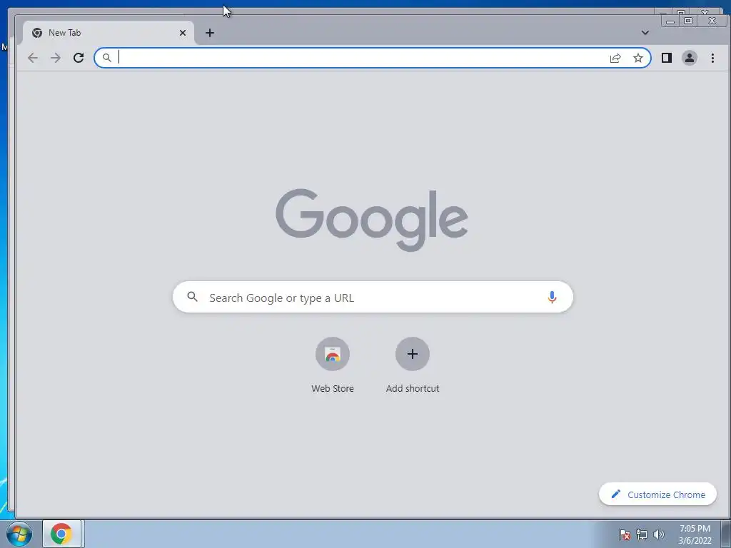This screenshot has width=731, height=548.
Task: Open the side panel icon
Action: pos(666,58)
